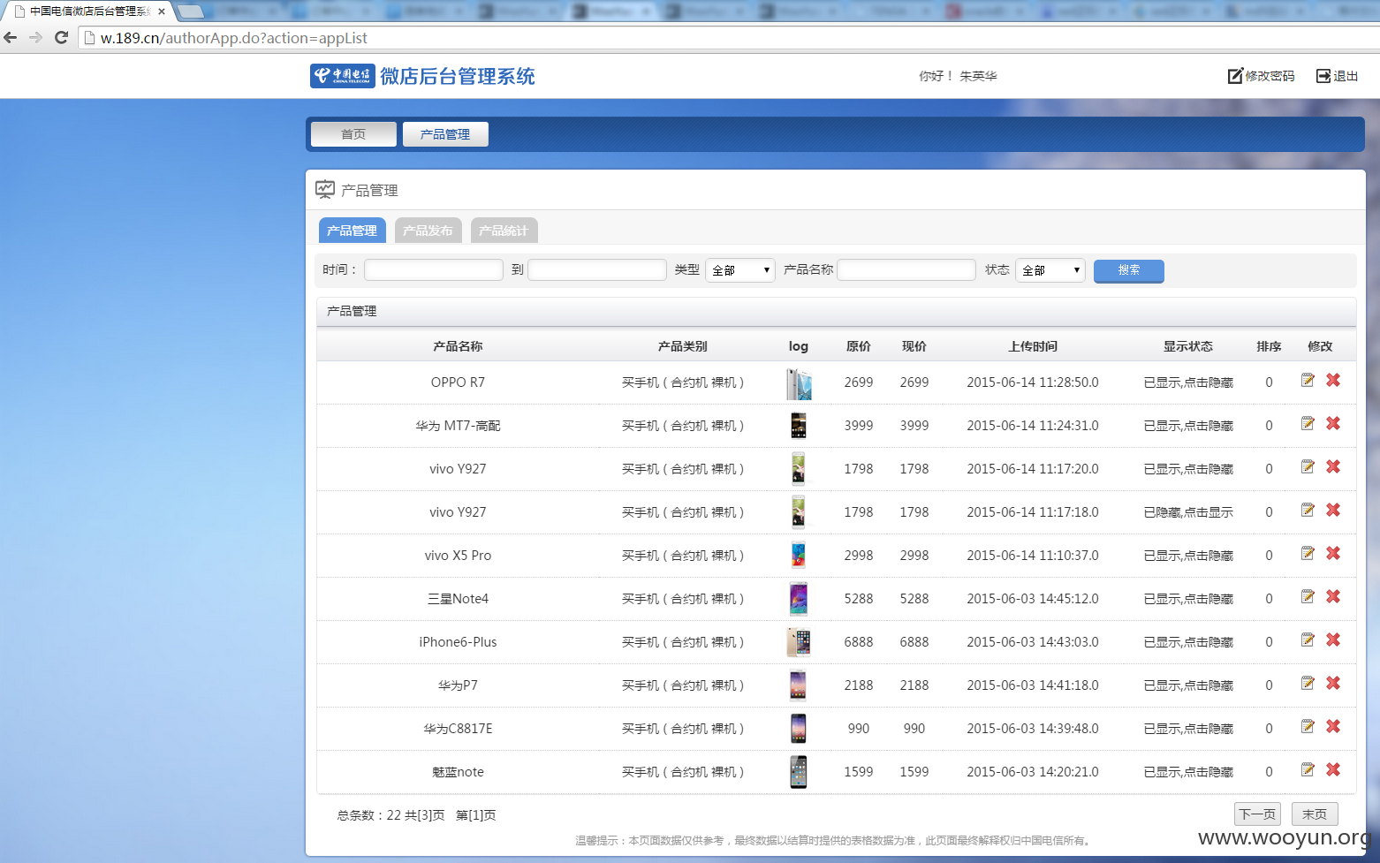The width and height of the screenshot is (1380, 863).
Task: Open the iPhone6-Plus log thumbnail
Action: pyautogui.click(x=799, y=642)
